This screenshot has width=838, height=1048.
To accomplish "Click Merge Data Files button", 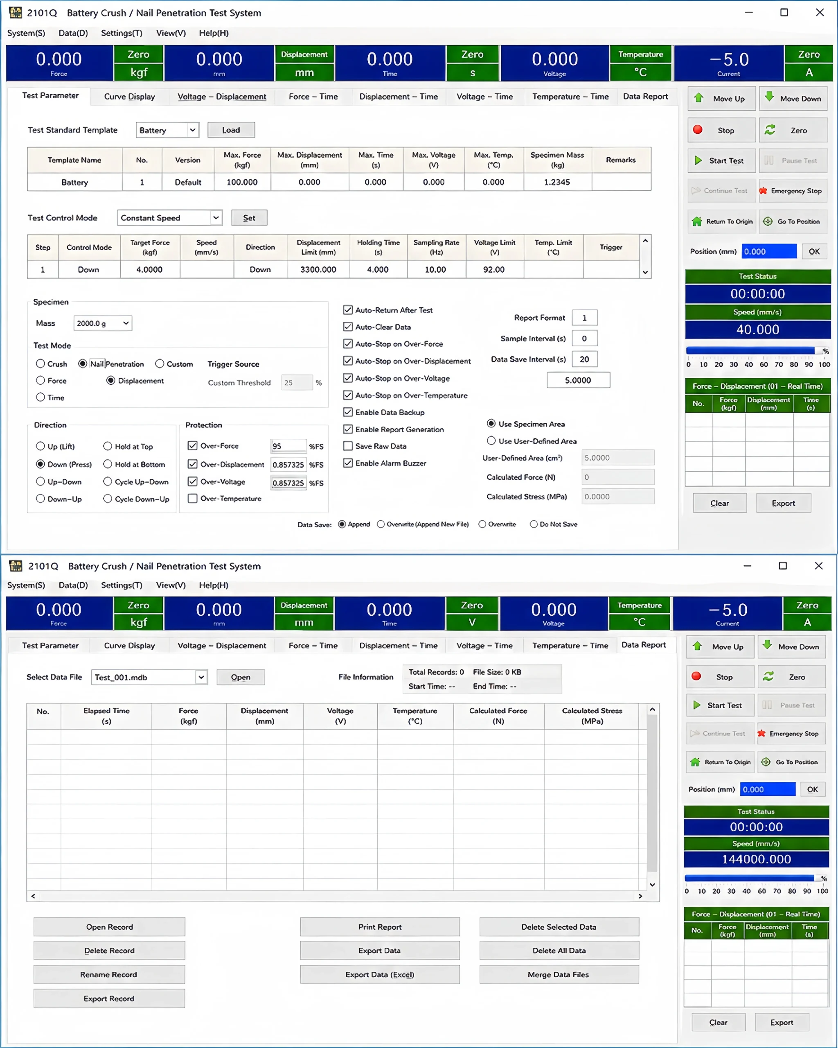I will click(x=559, y=974).
